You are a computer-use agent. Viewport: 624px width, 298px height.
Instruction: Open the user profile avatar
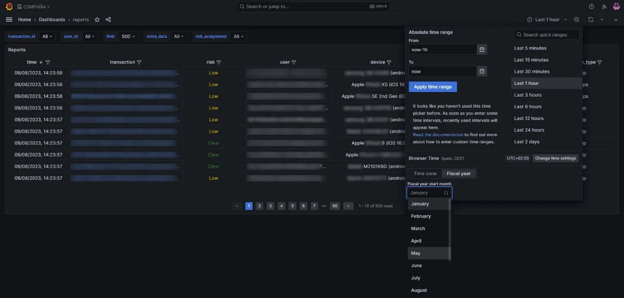coord(616,6)
